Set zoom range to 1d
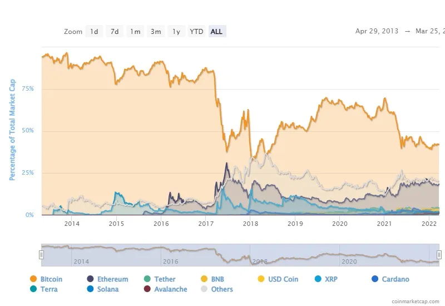The height and width of the screenshot is (306, 445). [95, 32]
